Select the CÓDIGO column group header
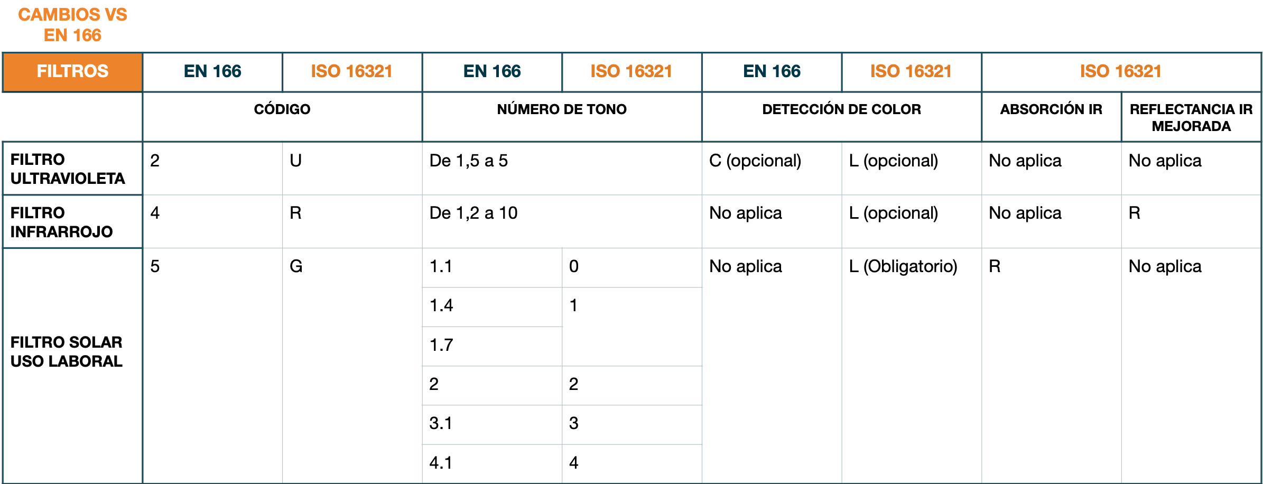The height and width of the screenshot is (484, 1263). 282,109
